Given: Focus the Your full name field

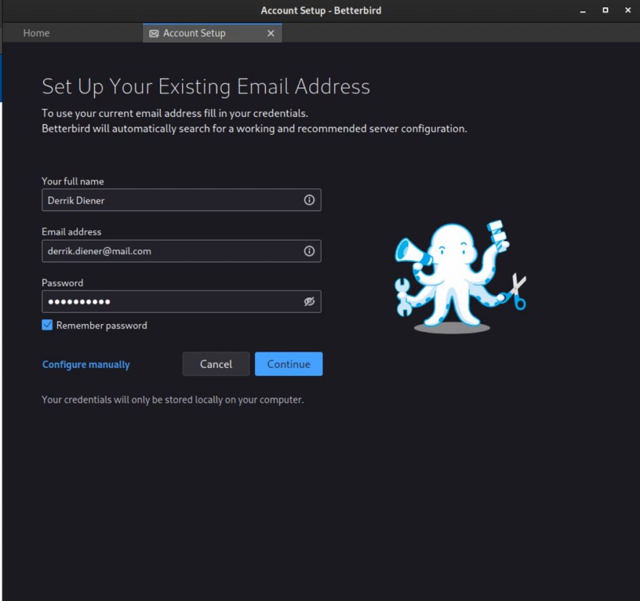Looking at the screenshot, I should 181,200.
